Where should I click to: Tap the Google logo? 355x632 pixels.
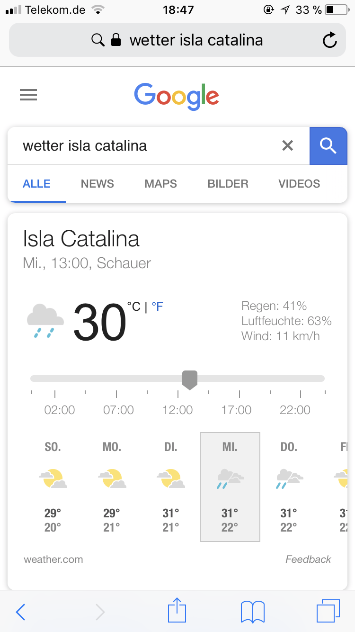(x=177, y=96)
